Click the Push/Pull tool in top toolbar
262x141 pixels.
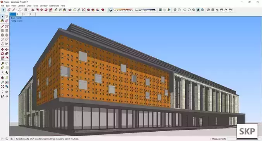(33, 10)
